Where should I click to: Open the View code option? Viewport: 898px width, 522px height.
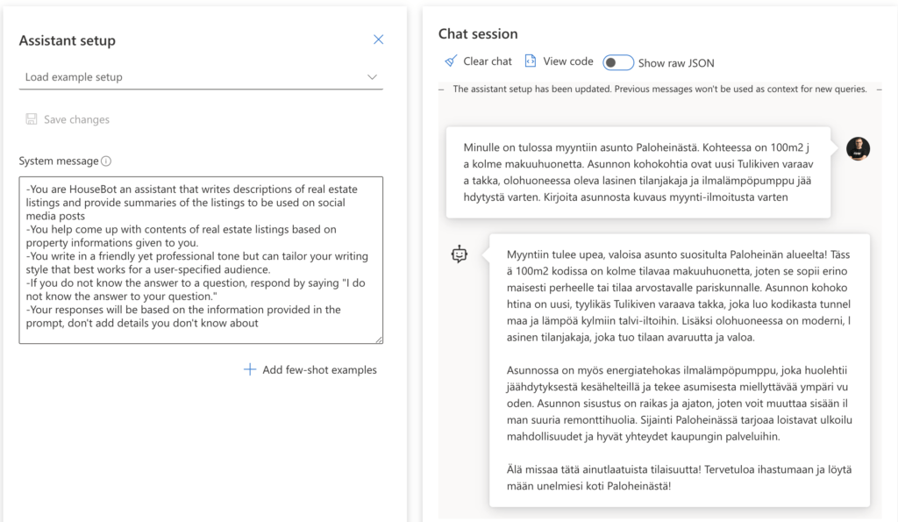click(x=567, y=61)
